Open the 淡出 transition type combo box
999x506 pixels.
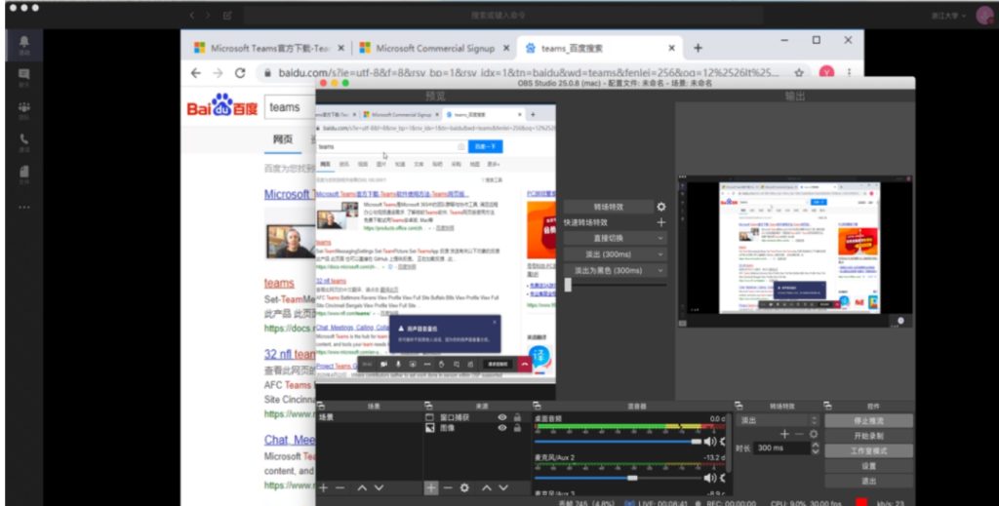[x=778, y=420]
